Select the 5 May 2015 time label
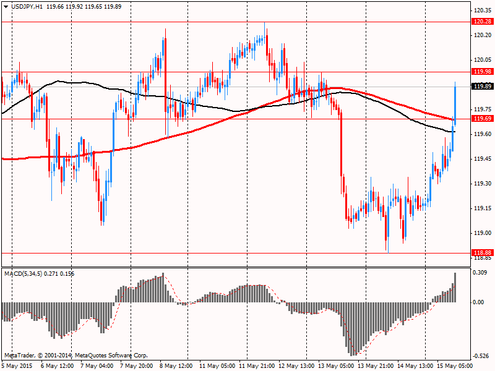Viewport: 495px width, 371px height. [x=18, y=366]
